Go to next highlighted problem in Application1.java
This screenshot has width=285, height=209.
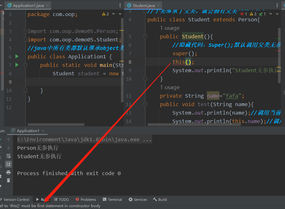tap(120, 14)
